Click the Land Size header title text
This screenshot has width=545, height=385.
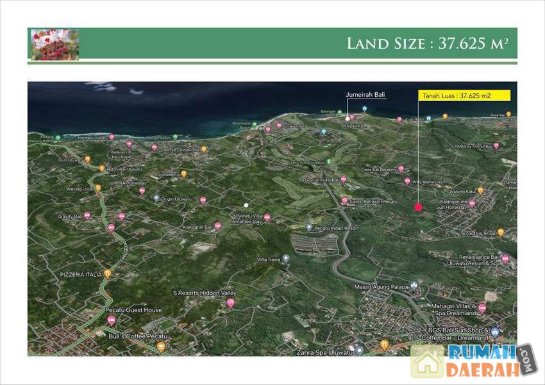coord(427,44)
